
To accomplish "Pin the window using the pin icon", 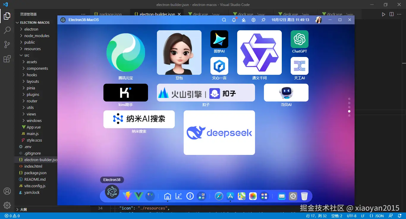I will pyautogui.click(x=263, y=20).
